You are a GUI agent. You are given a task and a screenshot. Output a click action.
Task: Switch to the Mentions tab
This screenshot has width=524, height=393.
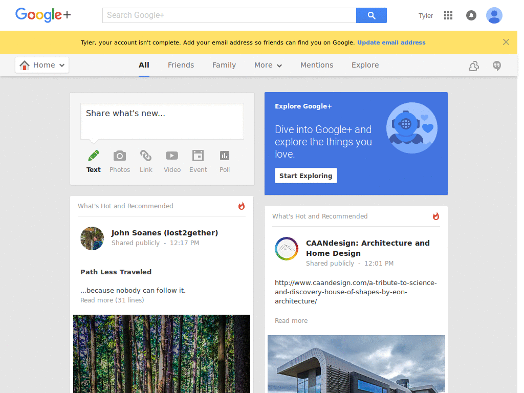tap(317, 65)
